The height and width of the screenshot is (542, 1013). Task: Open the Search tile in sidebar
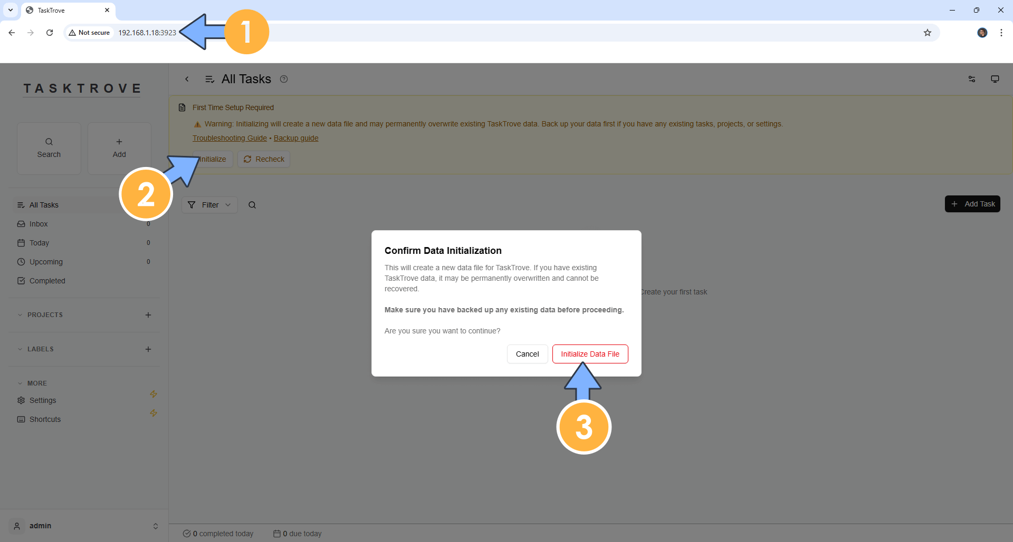pos(49,148)
